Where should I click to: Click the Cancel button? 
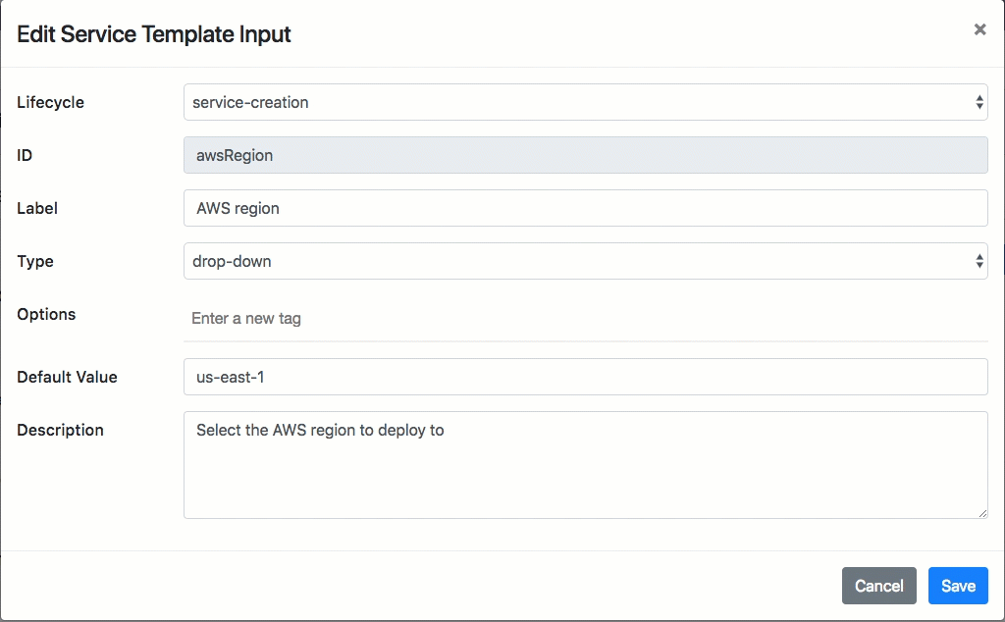[878, 586]
